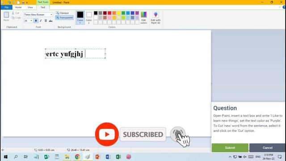Toggle Italic text formatting
The image size is (286, 161).
coord(41,21)
